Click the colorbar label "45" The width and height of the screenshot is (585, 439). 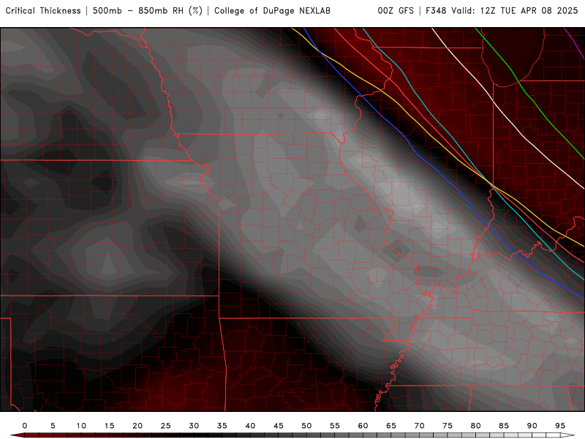[279, 426]
